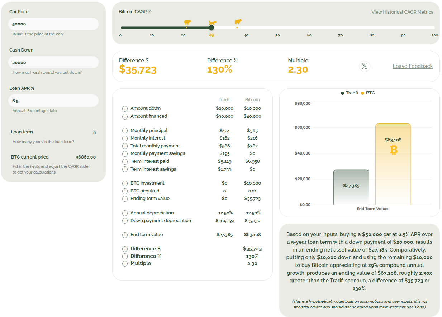
Task: Click info icon next to Amount financed
Action: point(125,116)
